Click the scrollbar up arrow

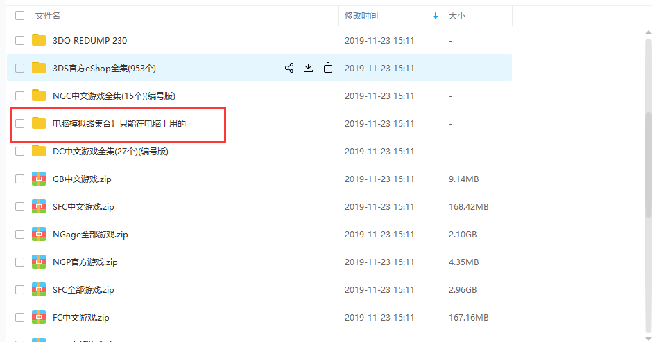[x=649, y=33]
